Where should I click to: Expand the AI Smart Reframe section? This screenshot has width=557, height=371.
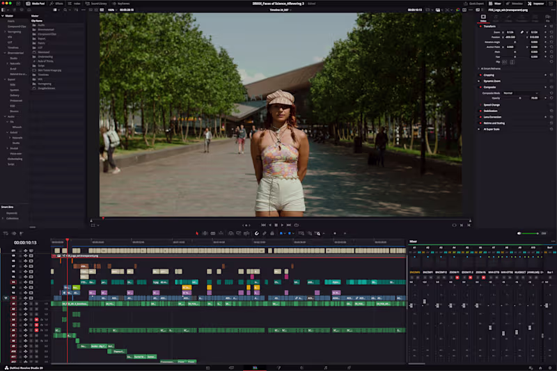point(478,68)
